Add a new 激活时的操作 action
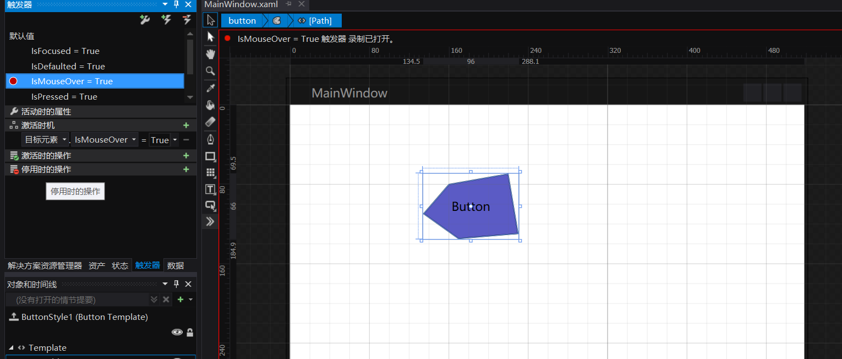 (x=186, y=156)
